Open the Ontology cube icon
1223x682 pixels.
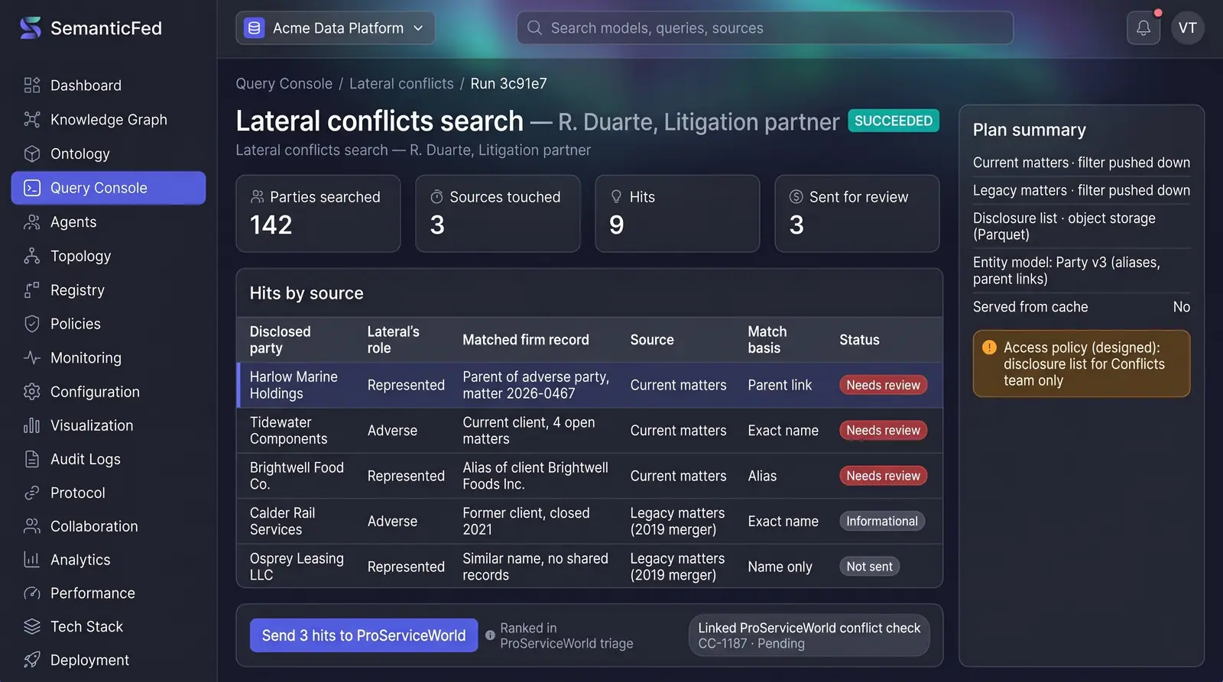pos(32,154)
